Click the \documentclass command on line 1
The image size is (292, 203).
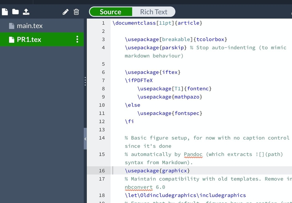pos(134,23)
